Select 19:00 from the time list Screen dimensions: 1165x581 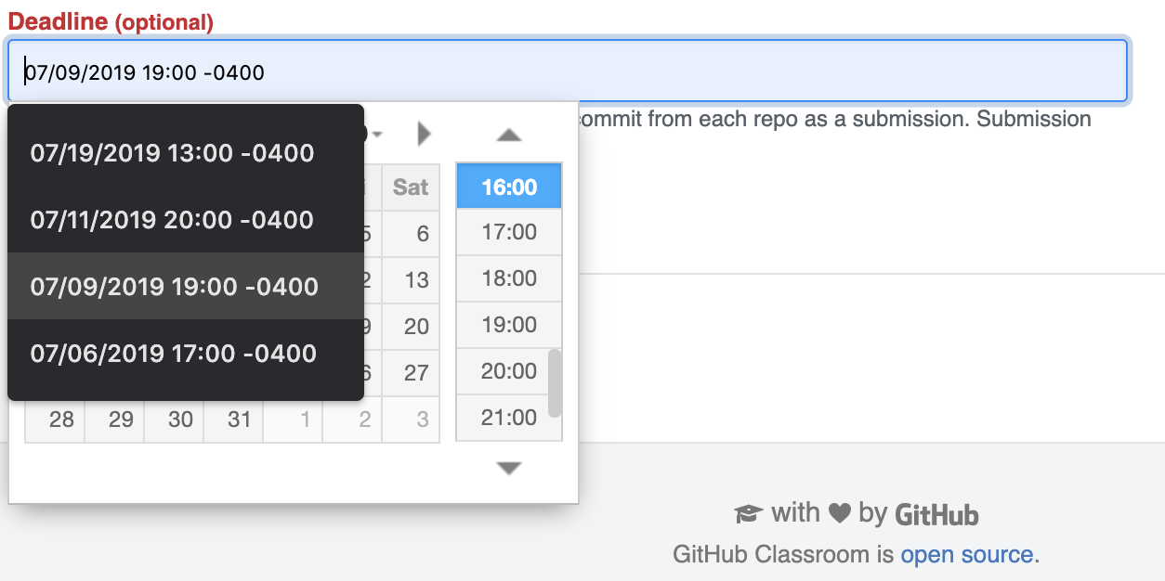[508, 325]
